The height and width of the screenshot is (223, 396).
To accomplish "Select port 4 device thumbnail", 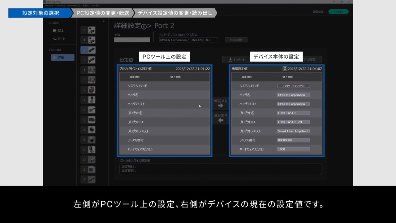I will click(x=92, y=70).
